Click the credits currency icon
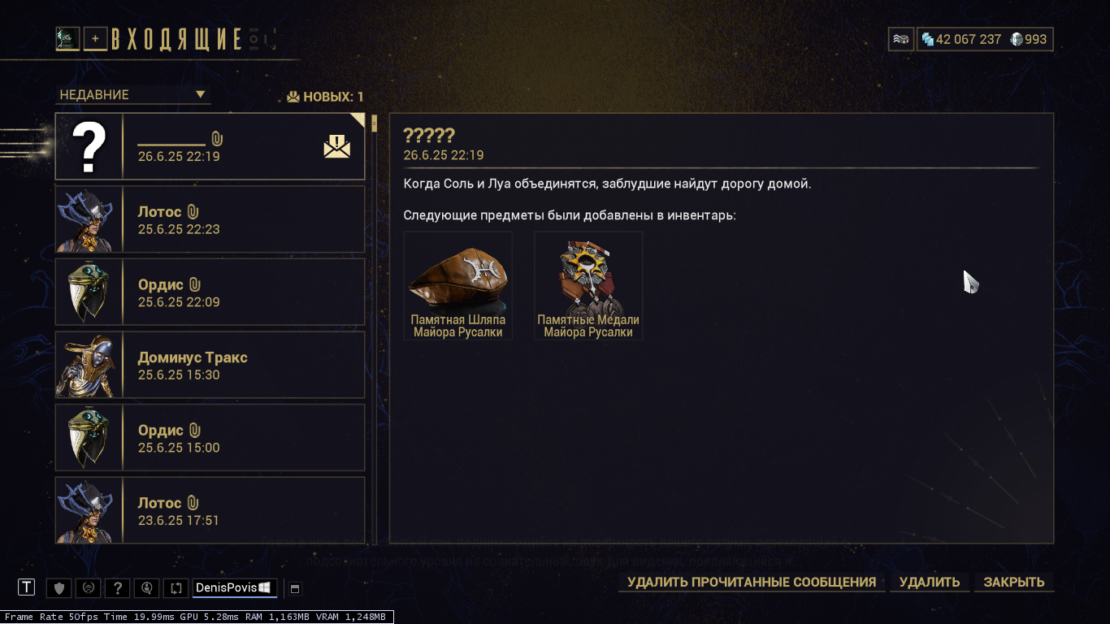The image size is (1110, 624). tap(927, 39)
